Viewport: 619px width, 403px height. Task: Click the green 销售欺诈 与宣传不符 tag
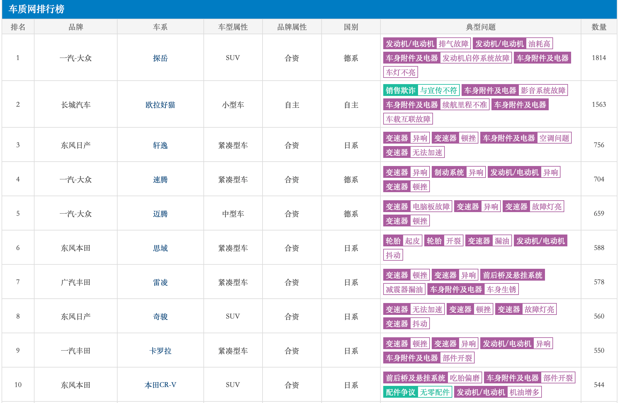coord(421,90)
